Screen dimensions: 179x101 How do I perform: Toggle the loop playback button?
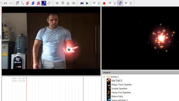pos(120,3)
